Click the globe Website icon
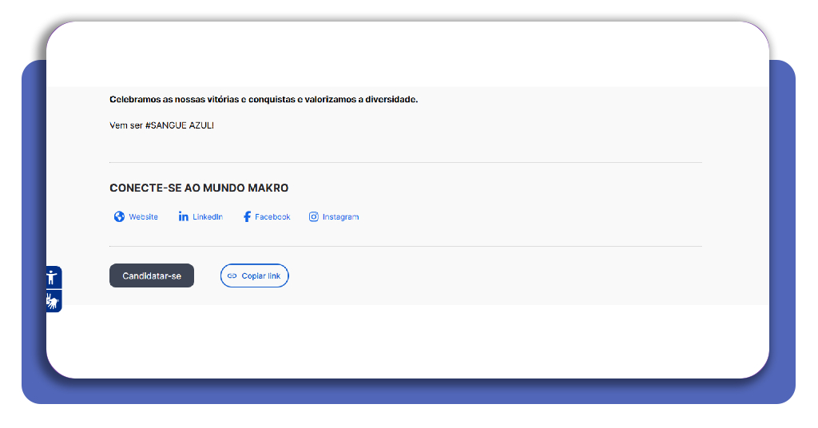The width and height of the screenshot is (818, 428). click(120, 217)
